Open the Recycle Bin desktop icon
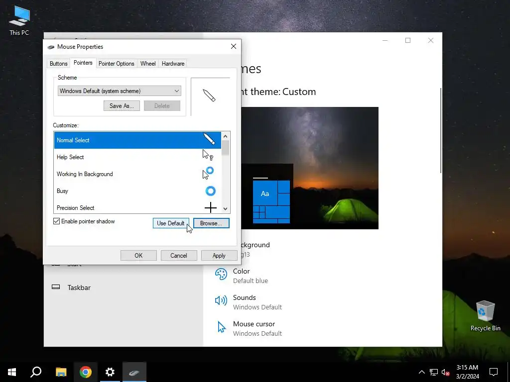The image size is (510, 382). pos(485,315)
